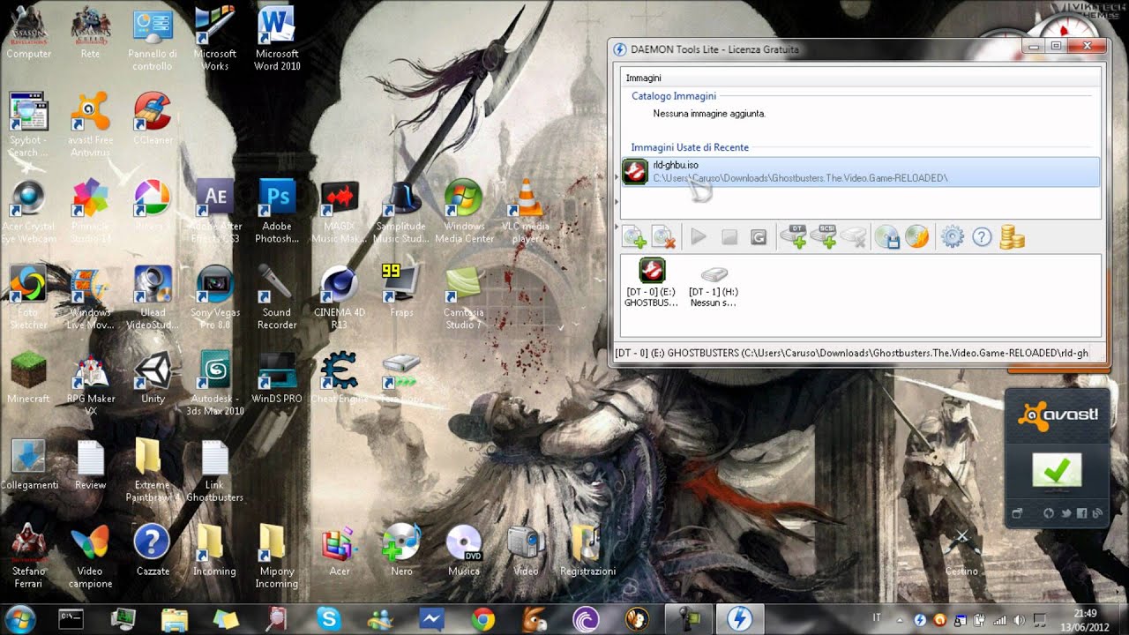Select the Nero desktop shortcut

401,550
